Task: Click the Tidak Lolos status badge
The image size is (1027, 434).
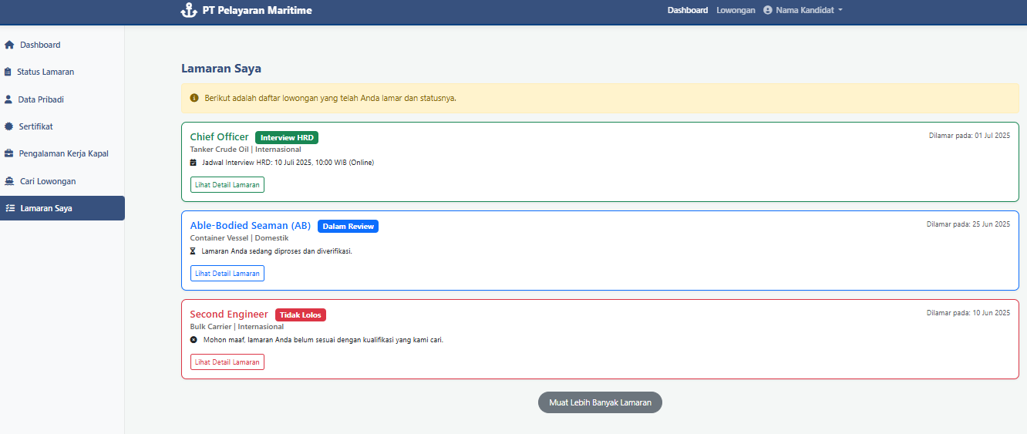Action: click(301, 315)
